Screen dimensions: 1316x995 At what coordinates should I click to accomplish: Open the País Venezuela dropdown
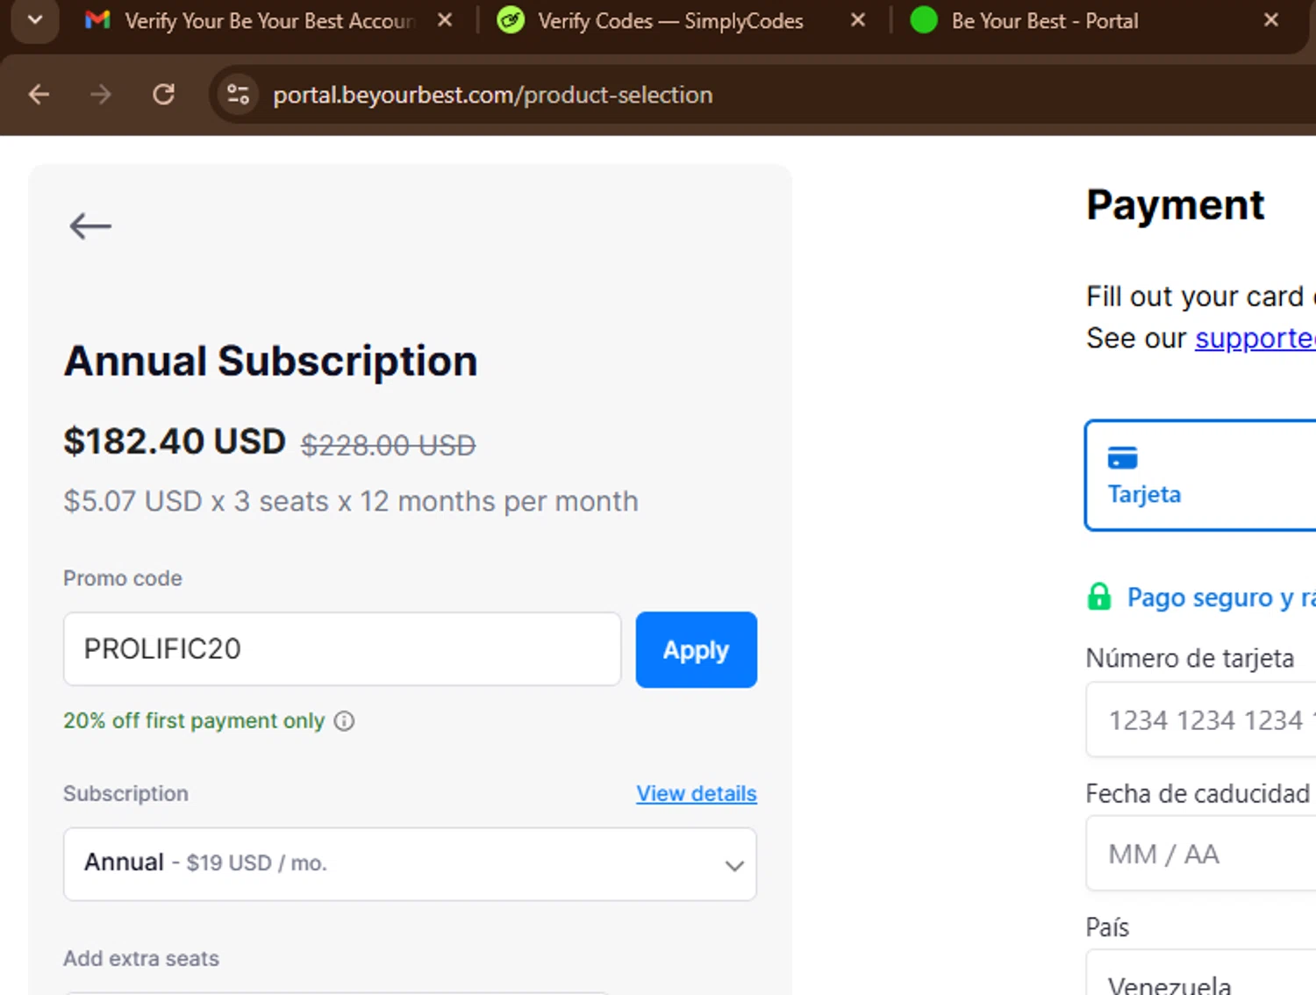(1201, 974)
